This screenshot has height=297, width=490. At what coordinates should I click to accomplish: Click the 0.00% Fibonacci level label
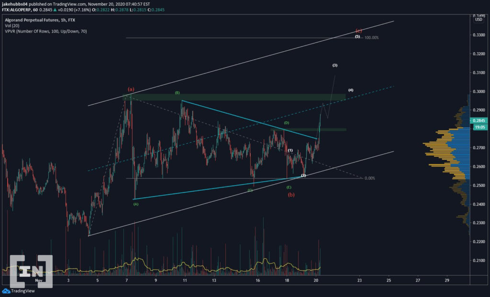[370, 178]
